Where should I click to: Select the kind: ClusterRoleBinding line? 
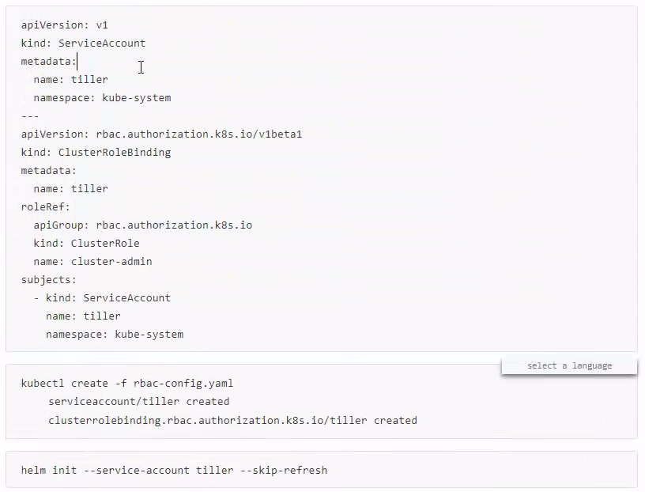point(95,152)
